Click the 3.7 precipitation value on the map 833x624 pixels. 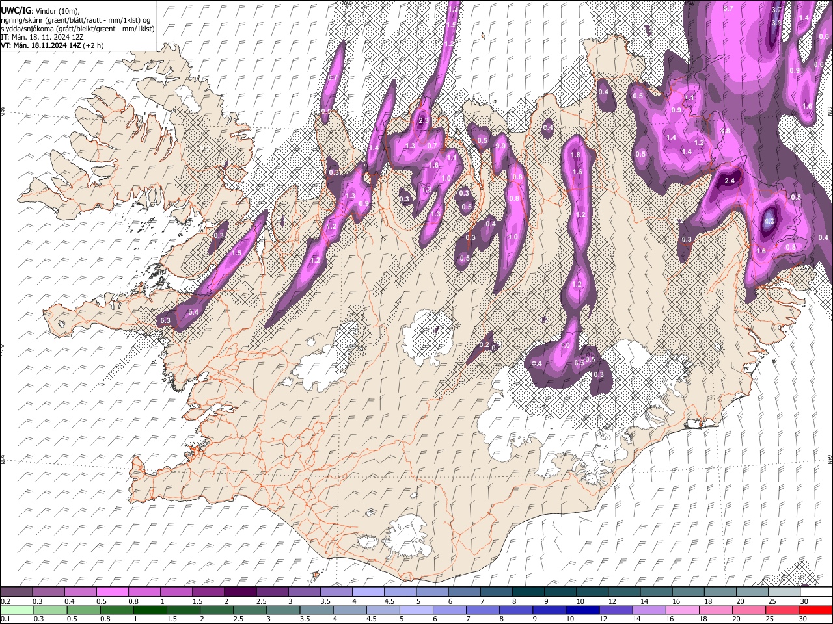776,10
